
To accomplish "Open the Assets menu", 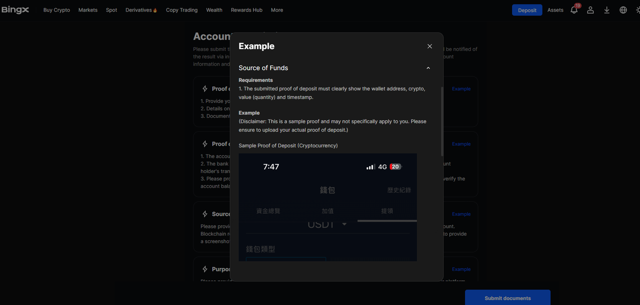I will [555, 10].
